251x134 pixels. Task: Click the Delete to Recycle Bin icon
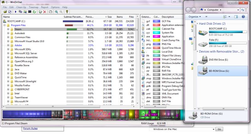coord(40,12)
